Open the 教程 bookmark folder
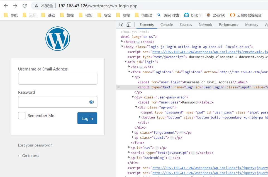 (123, 15)
